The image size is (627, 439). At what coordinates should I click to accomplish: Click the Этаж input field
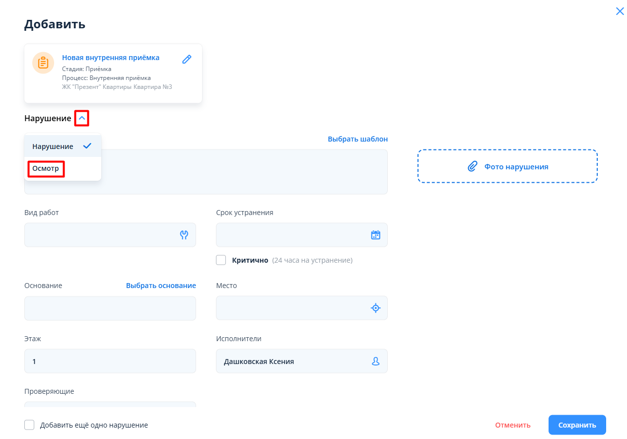110,362
